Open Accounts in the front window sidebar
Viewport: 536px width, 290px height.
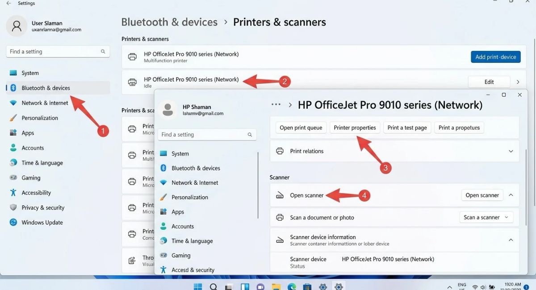(183, 227)
